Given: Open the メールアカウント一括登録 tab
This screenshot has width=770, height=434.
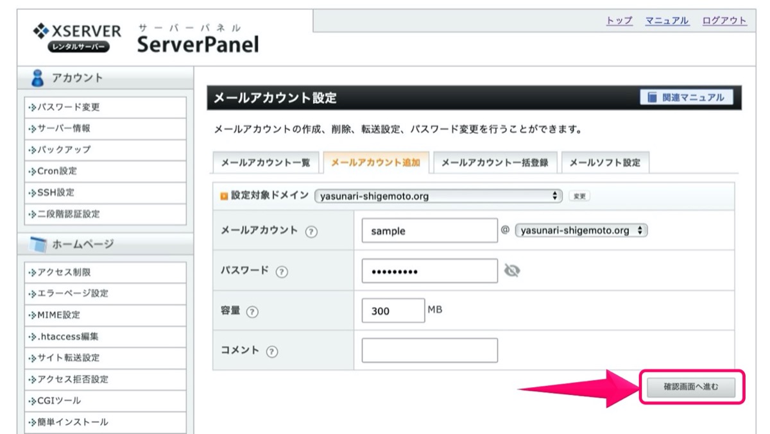Looking at the screenshot, I should coord(495,163).
